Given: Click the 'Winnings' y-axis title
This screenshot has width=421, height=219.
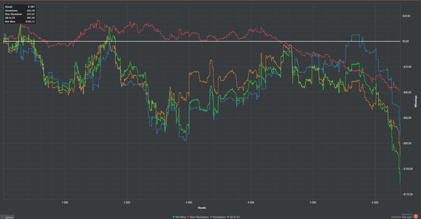Looking at the screenshot, I should (416, 102).
